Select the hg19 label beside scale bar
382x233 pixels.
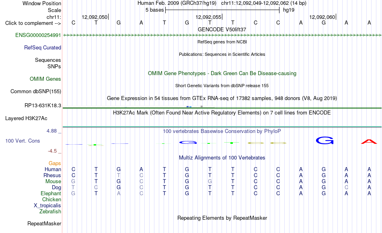[x=289, y=10]
